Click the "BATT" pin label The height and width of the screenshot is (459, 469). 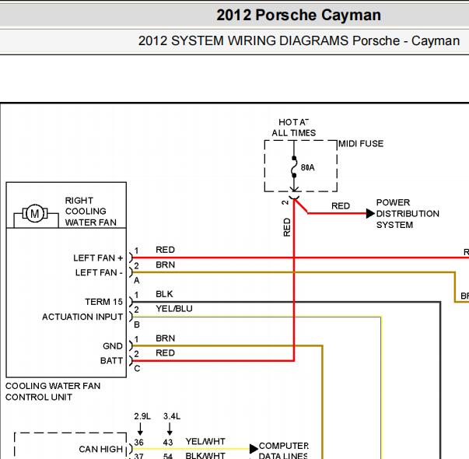click(111, 360)
